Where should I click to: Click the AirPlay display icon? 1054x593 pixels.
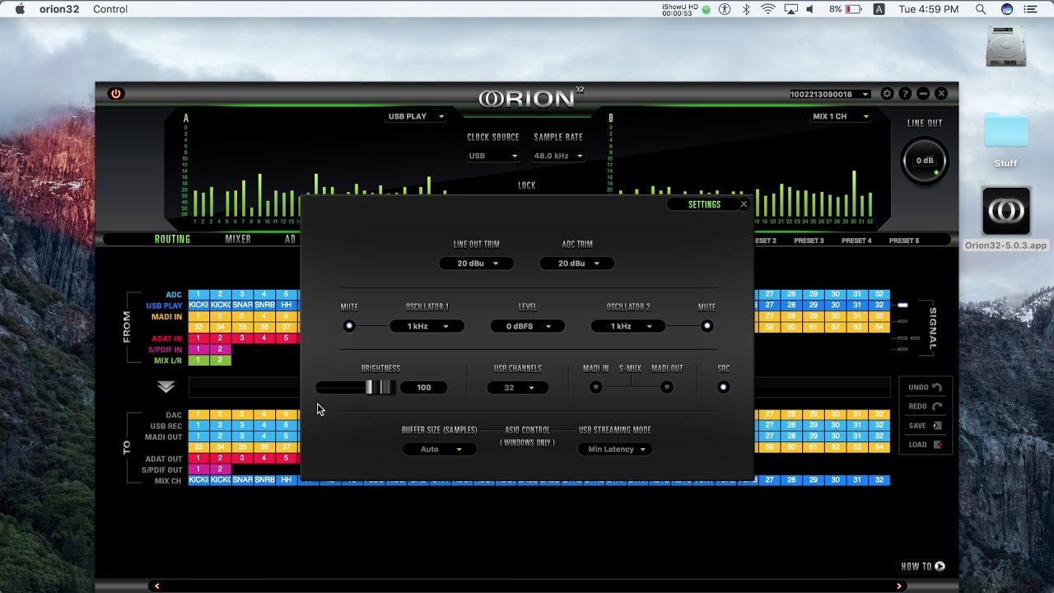(x=790, y=9)
